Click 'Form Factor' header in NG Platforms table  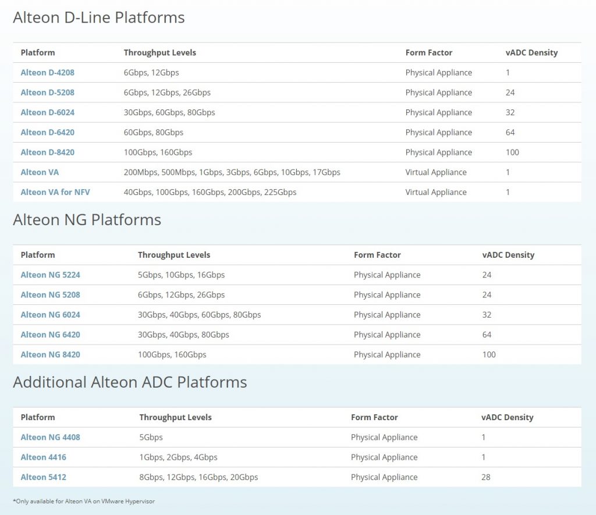point(377,255)
